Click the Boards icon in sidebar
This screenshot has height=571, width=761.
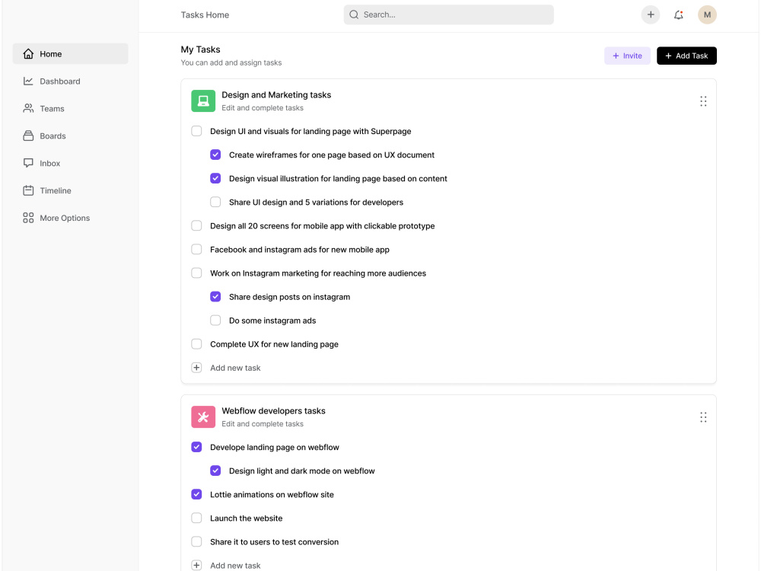tap(28, 136)
